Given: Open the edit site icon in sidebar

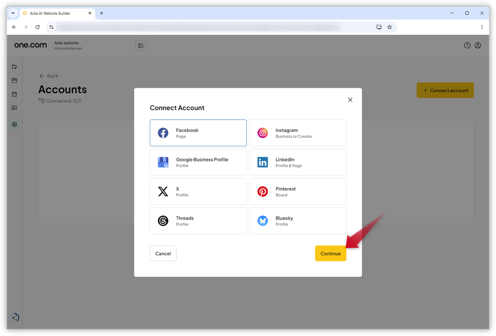Looking at the screenshot, I should click(14, 67).
